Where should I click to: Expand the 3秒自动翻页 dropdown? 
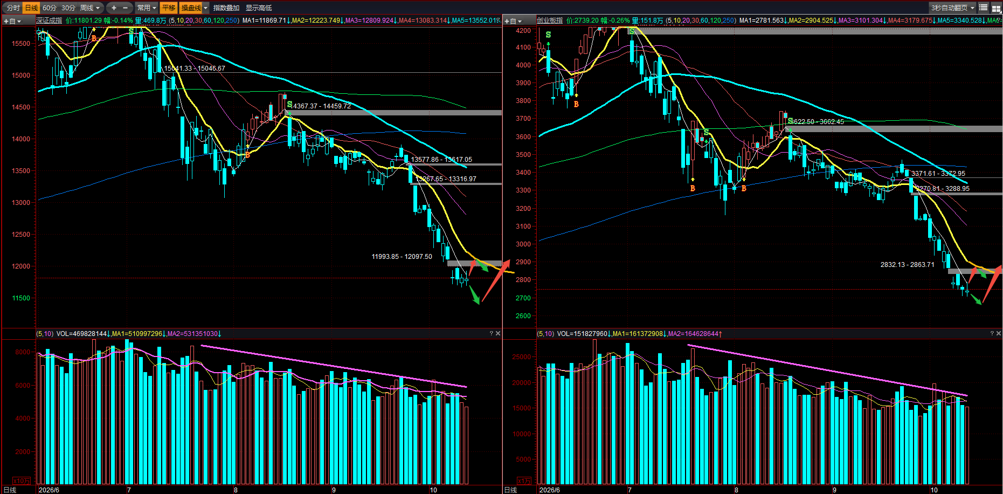pyautogui.click(x=953, y=8)
